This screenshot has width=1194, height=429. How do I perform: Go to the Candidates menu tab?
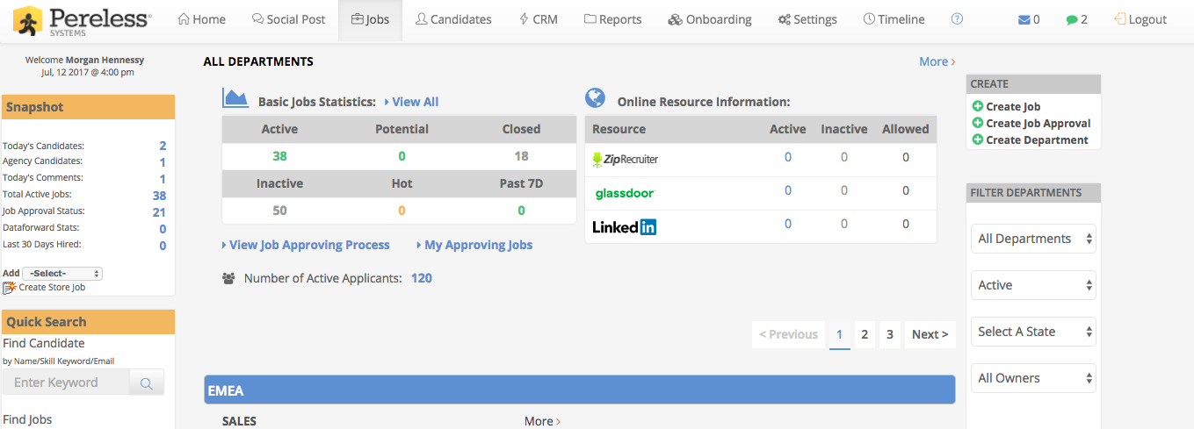coord(453,19)
